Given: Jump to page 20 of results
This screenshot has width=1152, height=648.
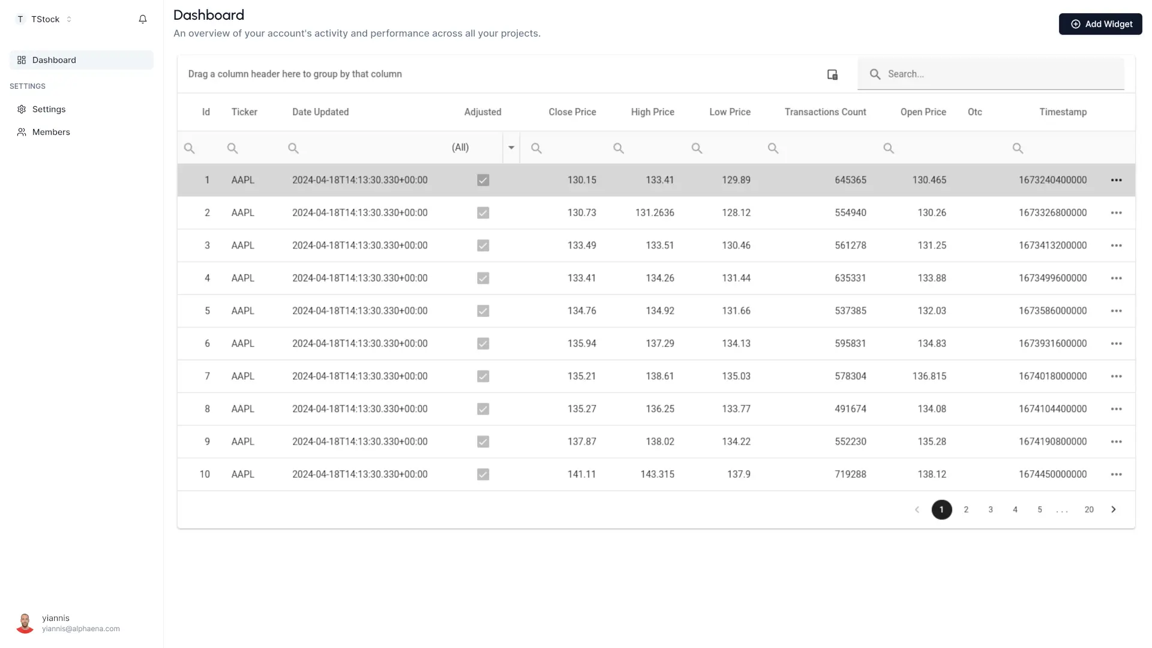Looking at the screenshot, I should pos(1089,509).
